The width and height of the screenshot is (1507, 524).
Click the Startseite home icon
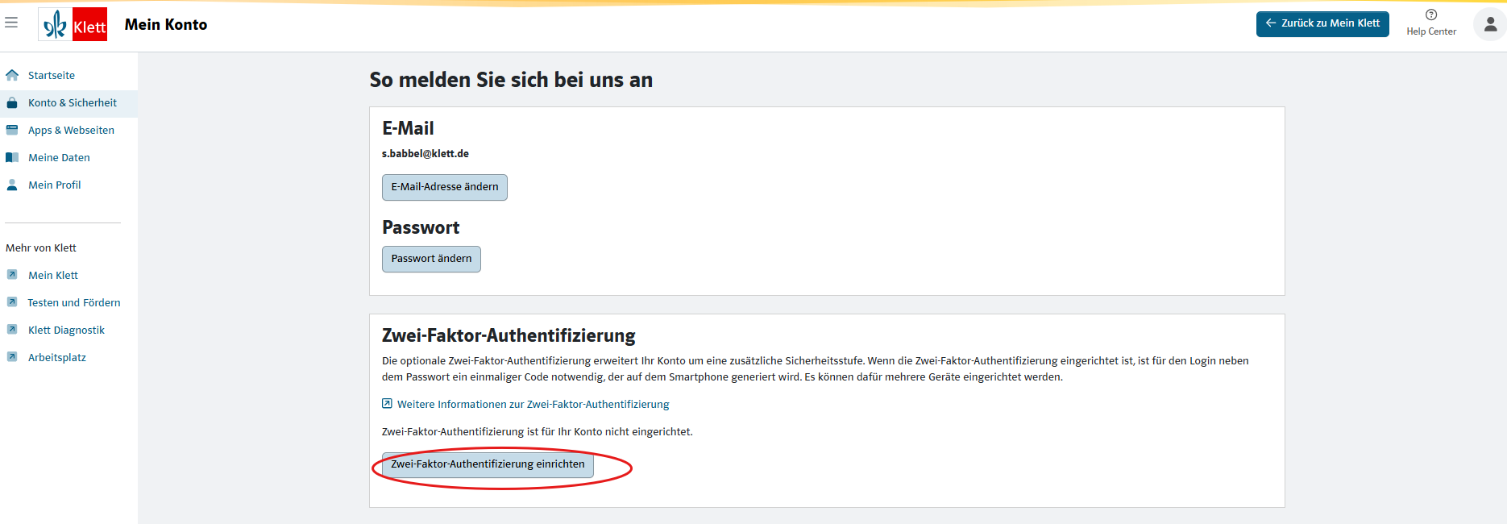[12, 75]
